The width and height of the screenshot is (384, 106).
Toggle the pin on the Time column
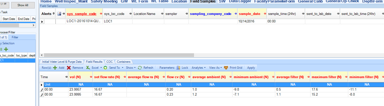(x=66, y=77)
